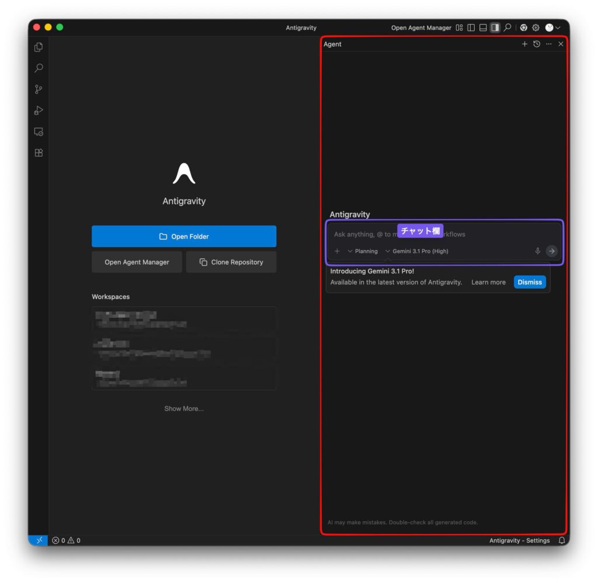Start a new agent conversation with plus icon
This screenshot has width=598, height=583.
click(524, 44)
